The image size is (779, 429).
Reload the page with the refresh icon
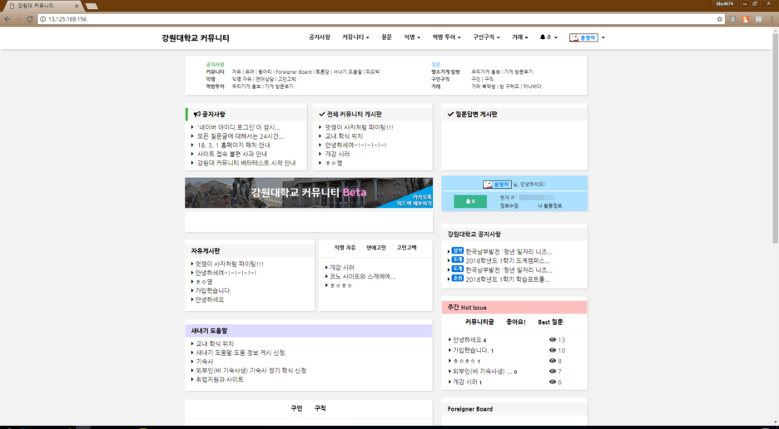coord(30,19)
